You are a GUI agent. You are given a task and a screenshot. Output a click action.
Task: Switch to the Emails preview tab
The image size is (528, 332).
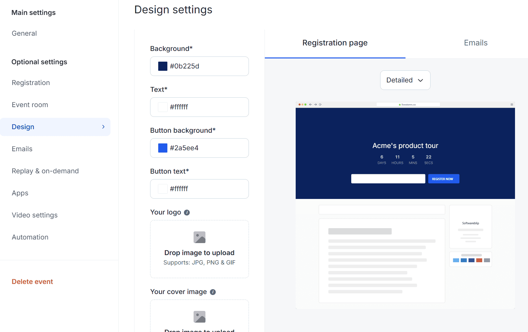tap(476, 43)
